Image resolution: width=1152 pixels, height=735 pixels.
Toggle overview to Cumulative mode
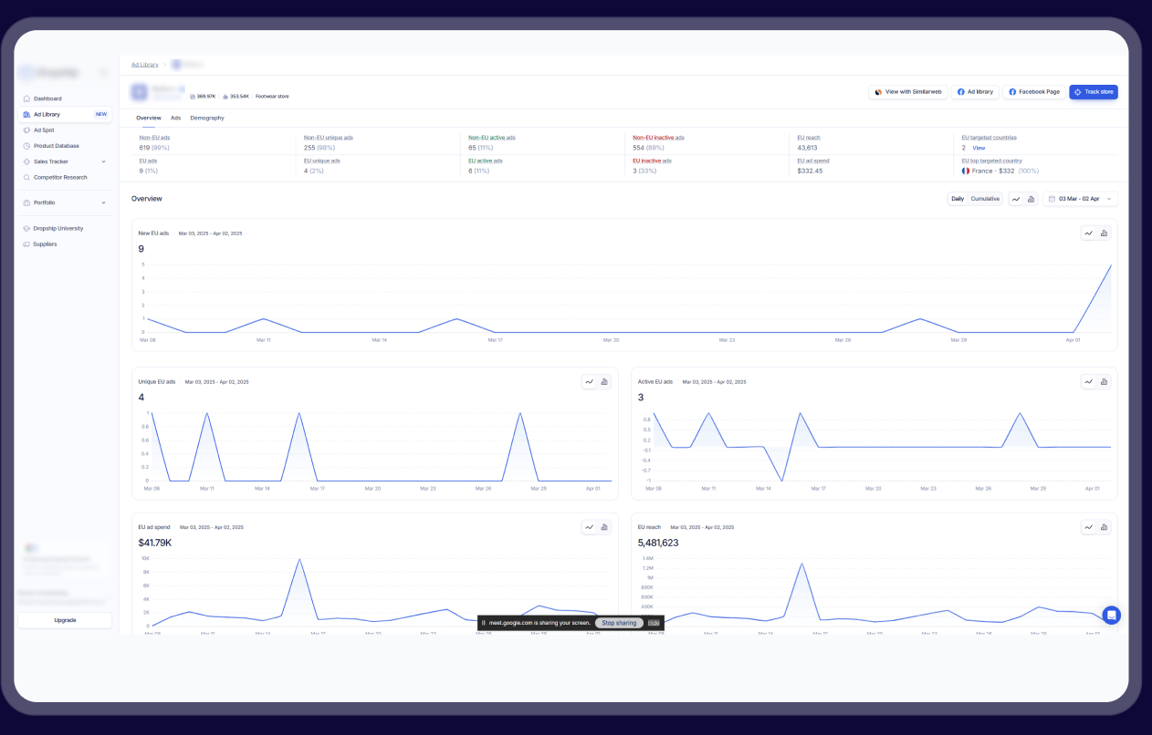click(985, 199)
